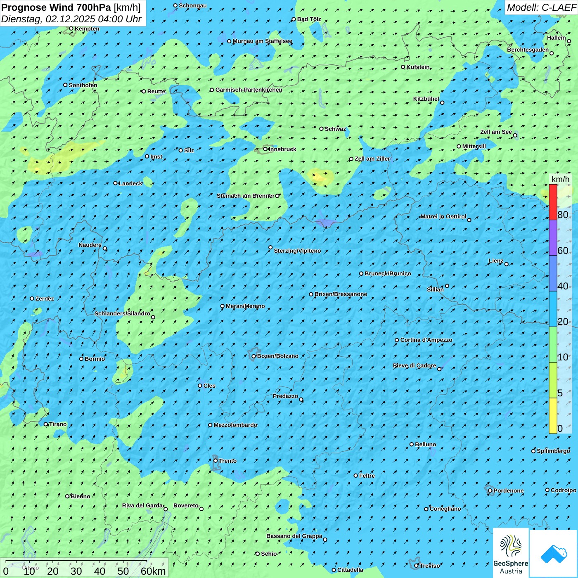
Task: Click the Treviso label
Action: (430, 566)
